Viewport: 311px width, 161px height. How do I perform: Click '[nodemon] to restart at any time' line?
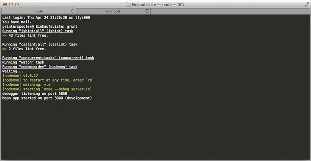tap(48, 80)
